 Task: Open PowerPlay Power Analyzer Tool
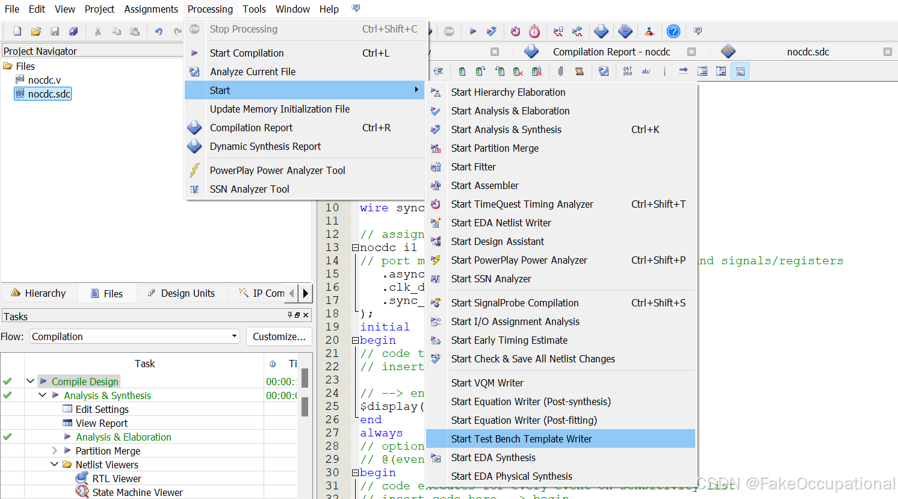[x=306, y=170]
